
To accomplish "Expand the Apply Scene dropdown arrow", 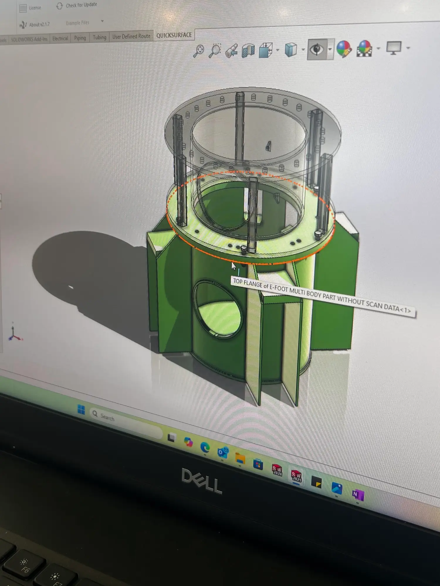I will point(378,49).
